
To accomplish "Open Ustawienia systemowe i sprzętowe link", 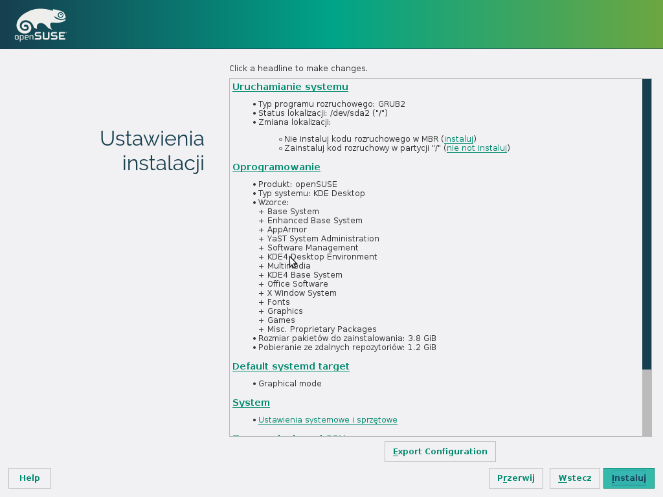I will tap(328, 420).
